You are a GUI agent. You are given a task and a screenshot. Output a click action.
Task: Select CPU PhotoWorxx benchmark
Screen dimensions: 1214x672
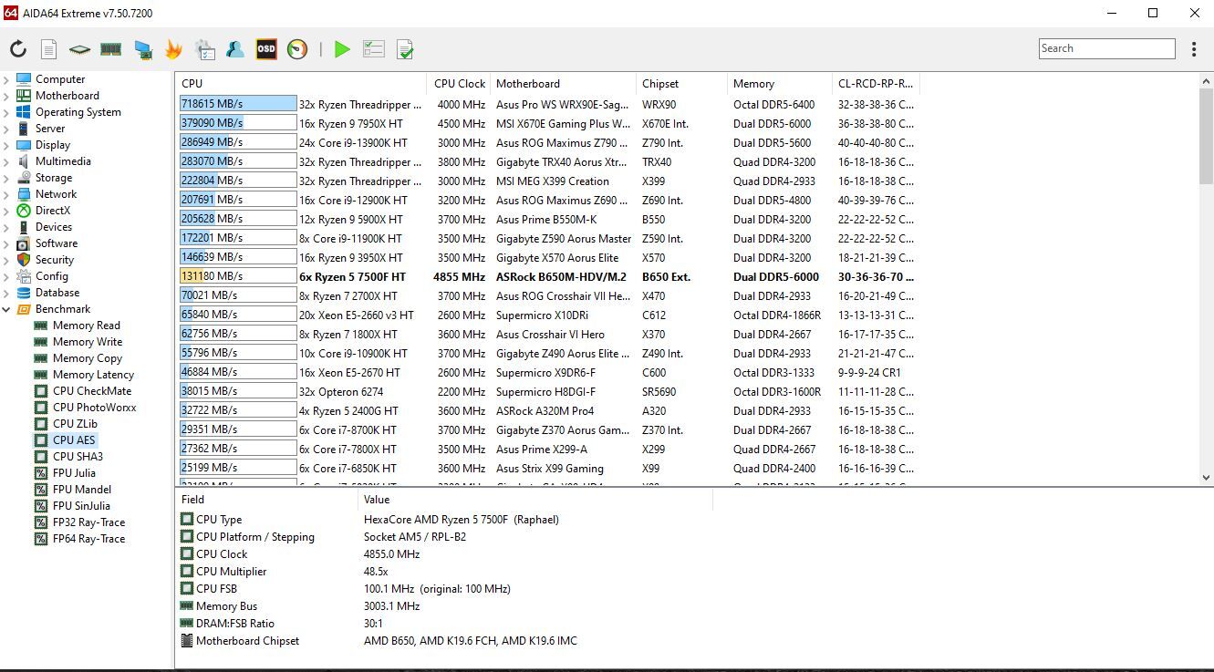pos(95,408)
